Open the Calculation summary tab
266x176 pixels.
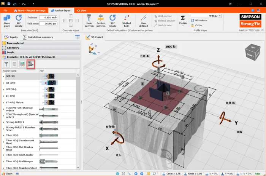pos(38,37)
